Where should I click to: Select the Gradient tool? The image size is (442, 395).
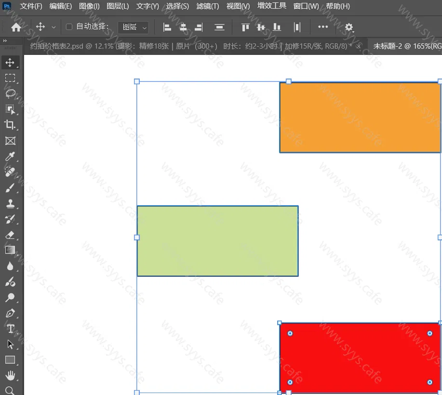click(10, 250)
